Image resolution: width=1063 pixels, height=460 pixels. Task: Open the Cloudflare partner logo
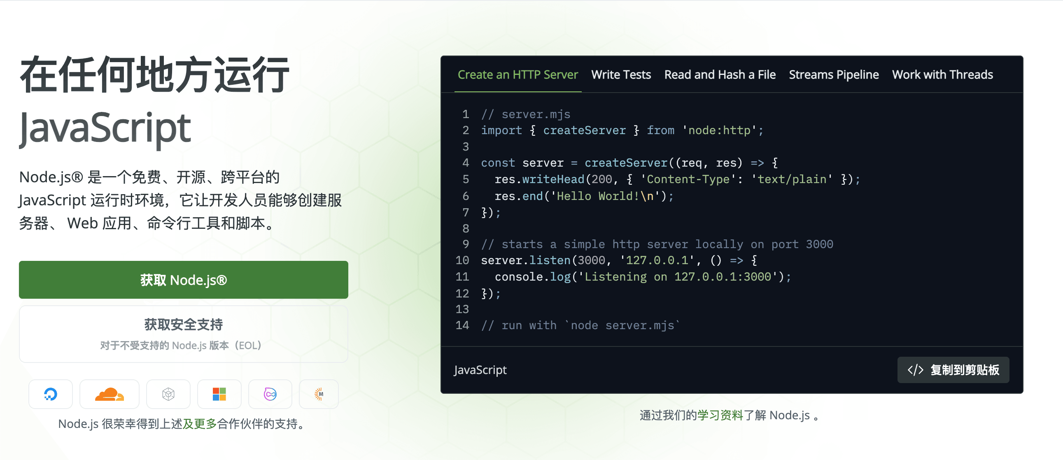(110, 394)
